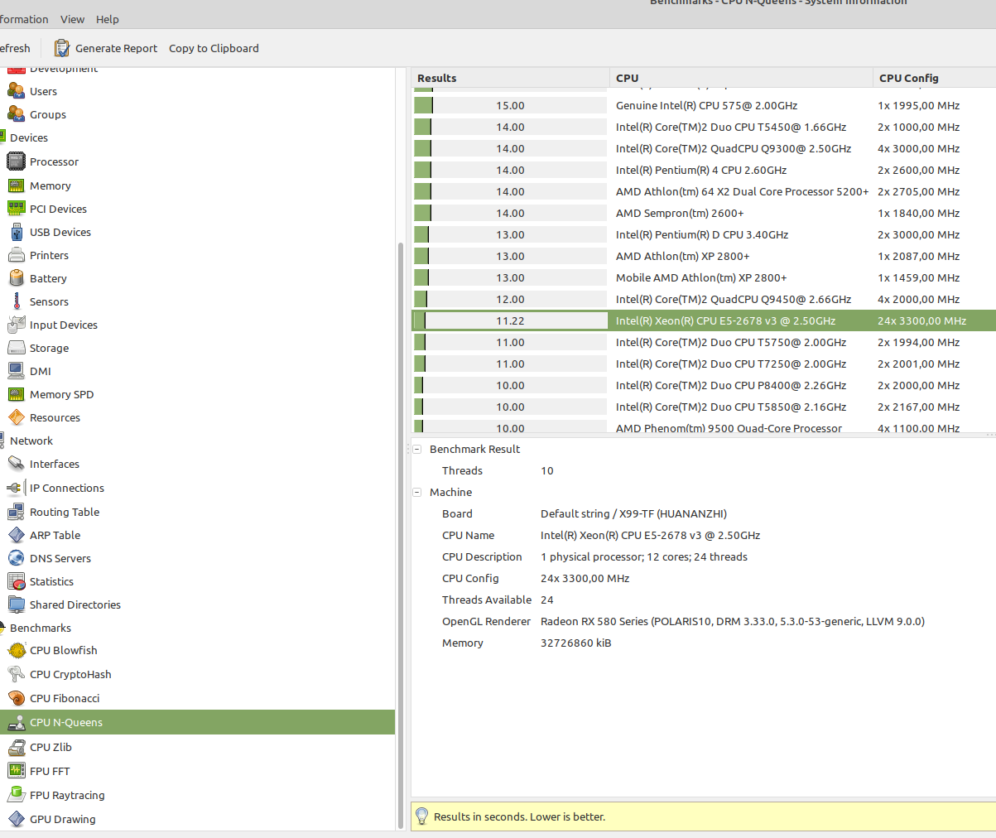The image size is (996, 838).
Task: Click the Memory 32726860 kiB value
Action: (576, 643)
